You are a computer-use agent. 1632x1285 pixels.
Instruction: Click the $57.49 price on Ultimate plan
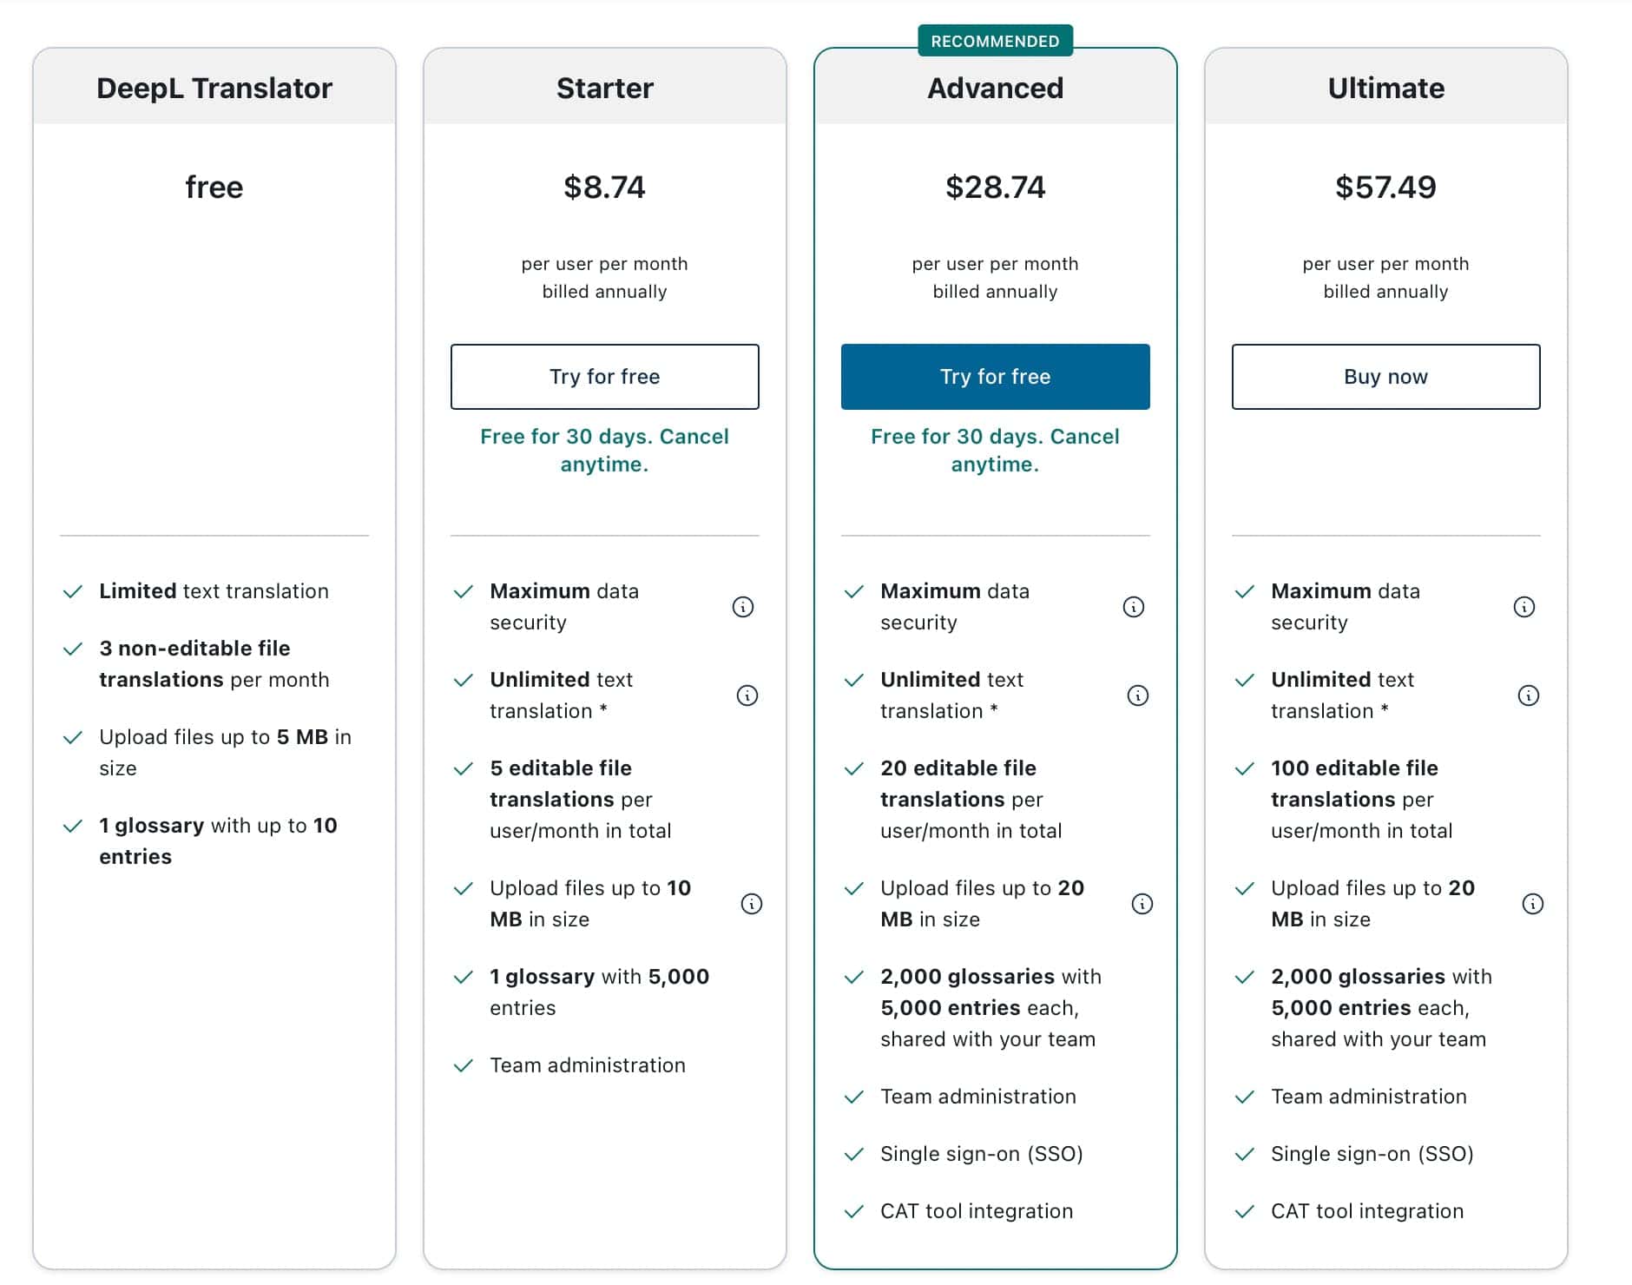point(1385,187)
